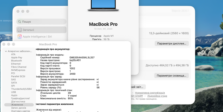Click the MacBook Pro laptop image

pyautogui.click(x=103, y=6)
